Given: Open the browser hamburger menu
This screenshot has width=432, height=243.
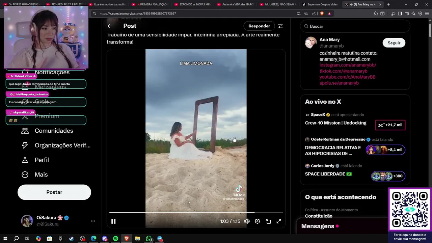Looking at the screenshot, I should tap(427, 13).
